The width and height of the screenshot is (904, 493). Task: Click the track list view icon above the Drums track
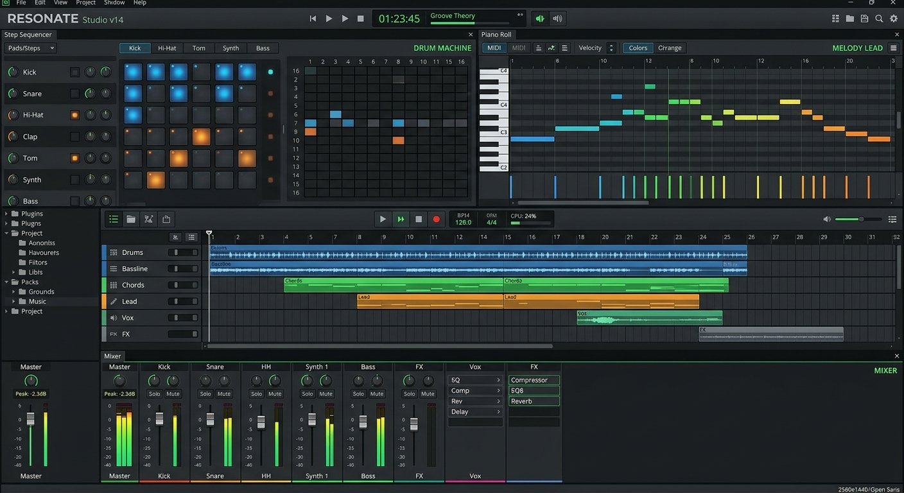tap(191, 238)
